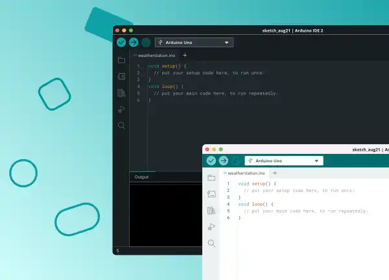Open Sketchbook folder icon in dark sidebar
Viewport: 389px width, 280px height.
pyautogui.click(x=121, y=60)
